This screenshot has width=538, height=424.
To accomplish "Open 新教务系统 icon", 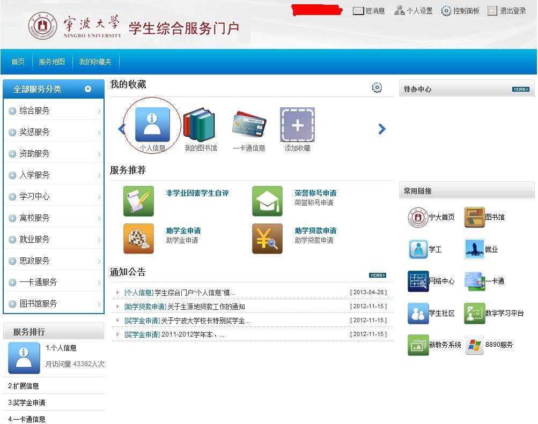I will (x=418, y=345).
